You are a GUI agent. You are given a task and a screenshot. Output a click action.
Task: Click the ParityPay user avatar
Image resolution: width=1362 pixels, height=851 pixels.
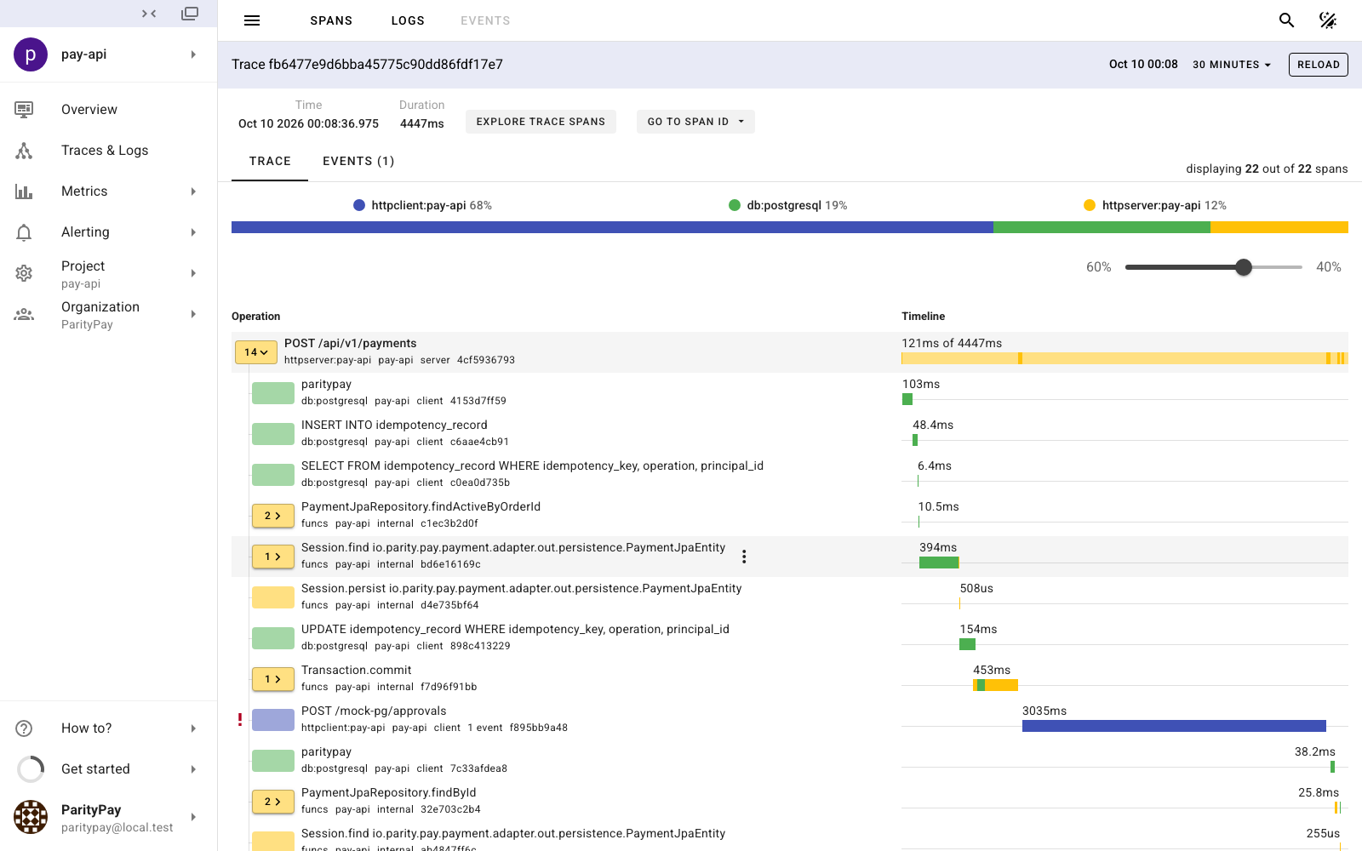(x=31, y=817)
